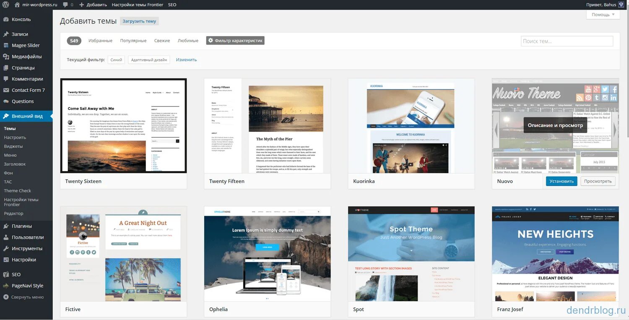Click the Записи pin icon
Image resolution: width=629 pixels, height=320 pixels.
pos(6,34)
